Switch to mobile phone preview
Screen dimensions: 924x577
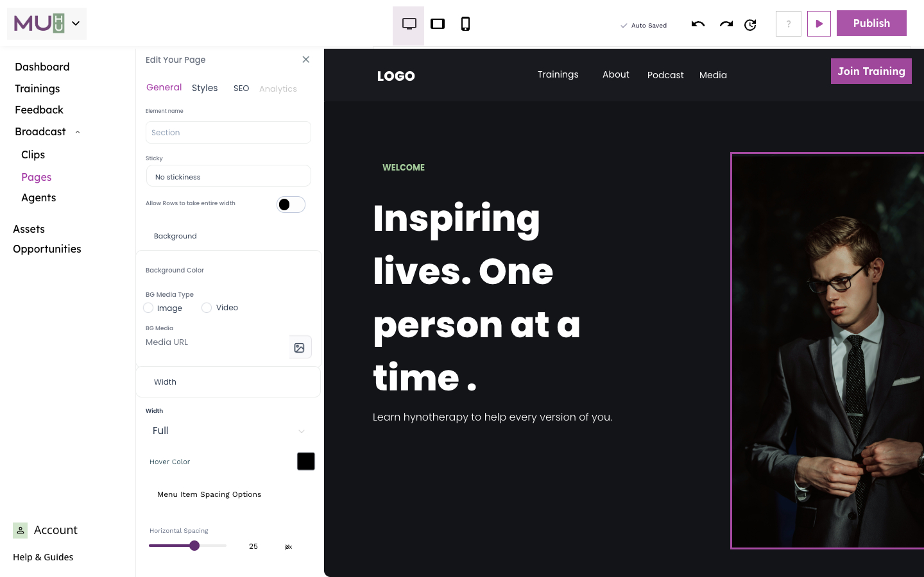coord(466,24)
